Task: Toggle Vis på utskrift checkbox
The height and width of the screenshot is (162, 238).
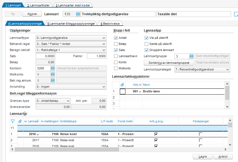Action: [x=147, y=38]
